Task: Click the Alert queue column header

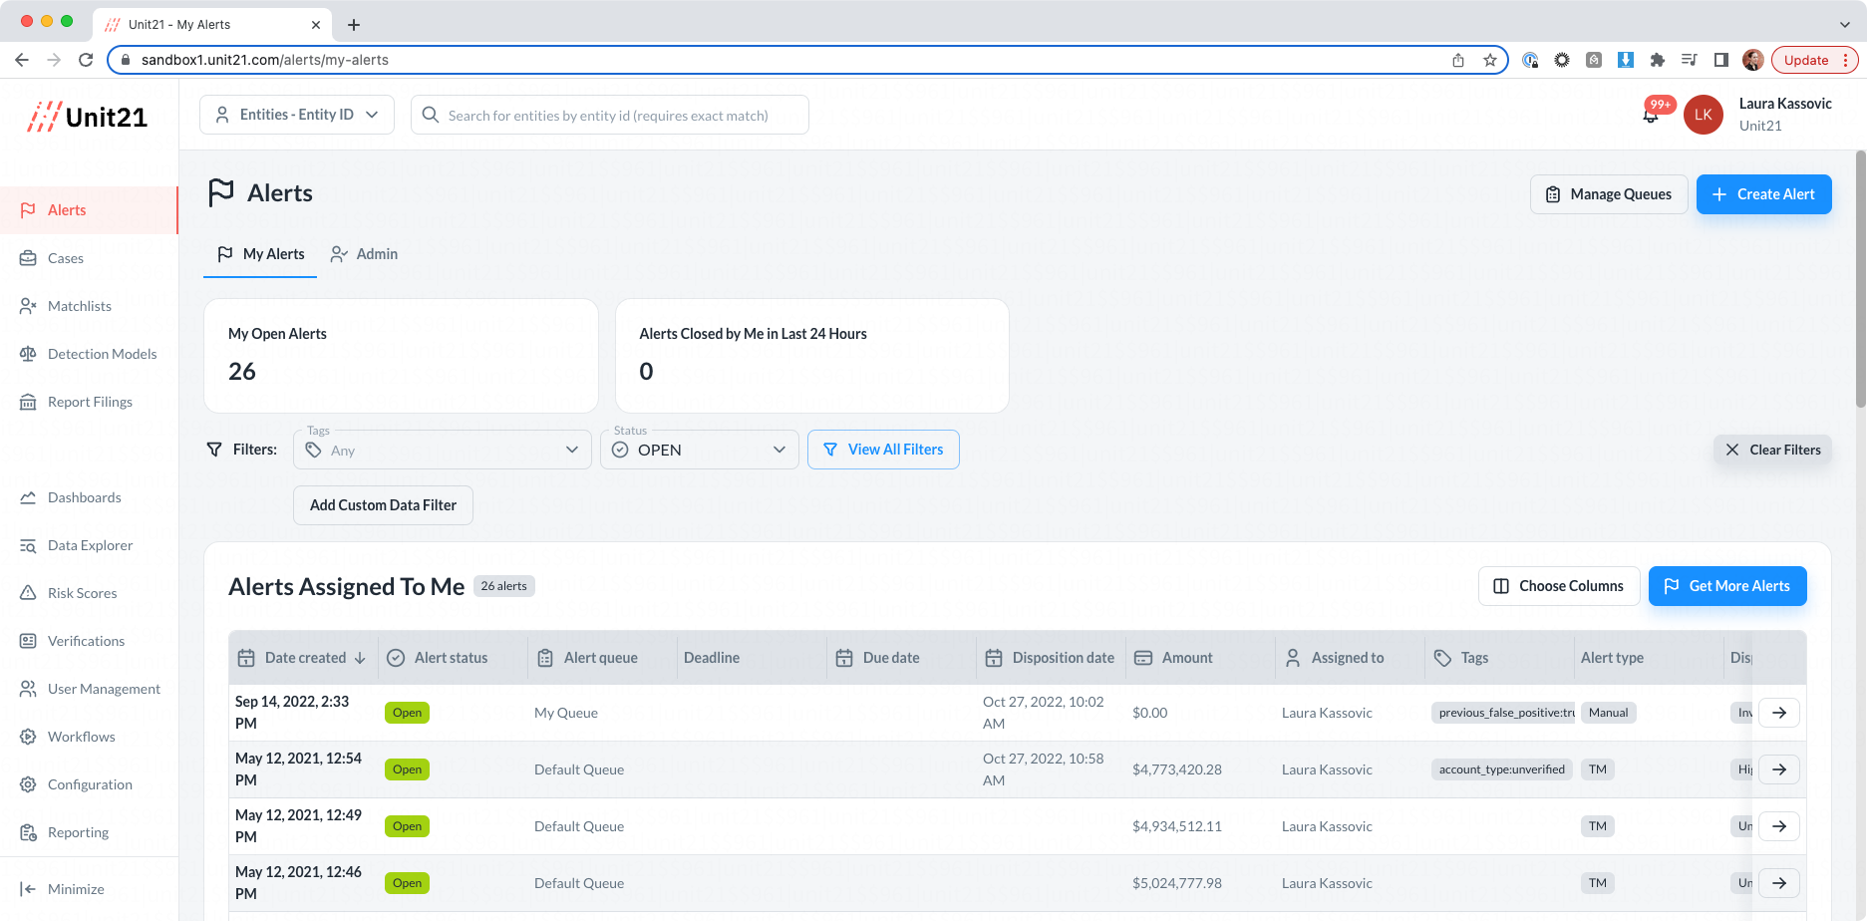Action: tap(602, 658)
